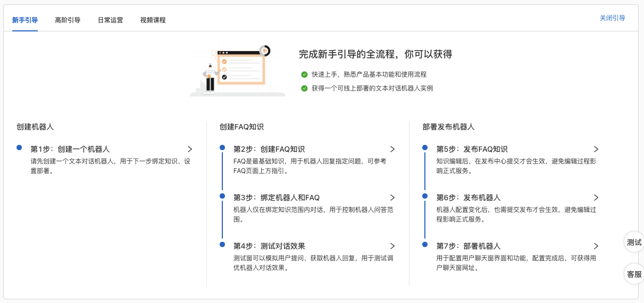Open step title 第1步：创建一个机器人
Viewport: 644px width, 303px height.
(x=70, y=149)
